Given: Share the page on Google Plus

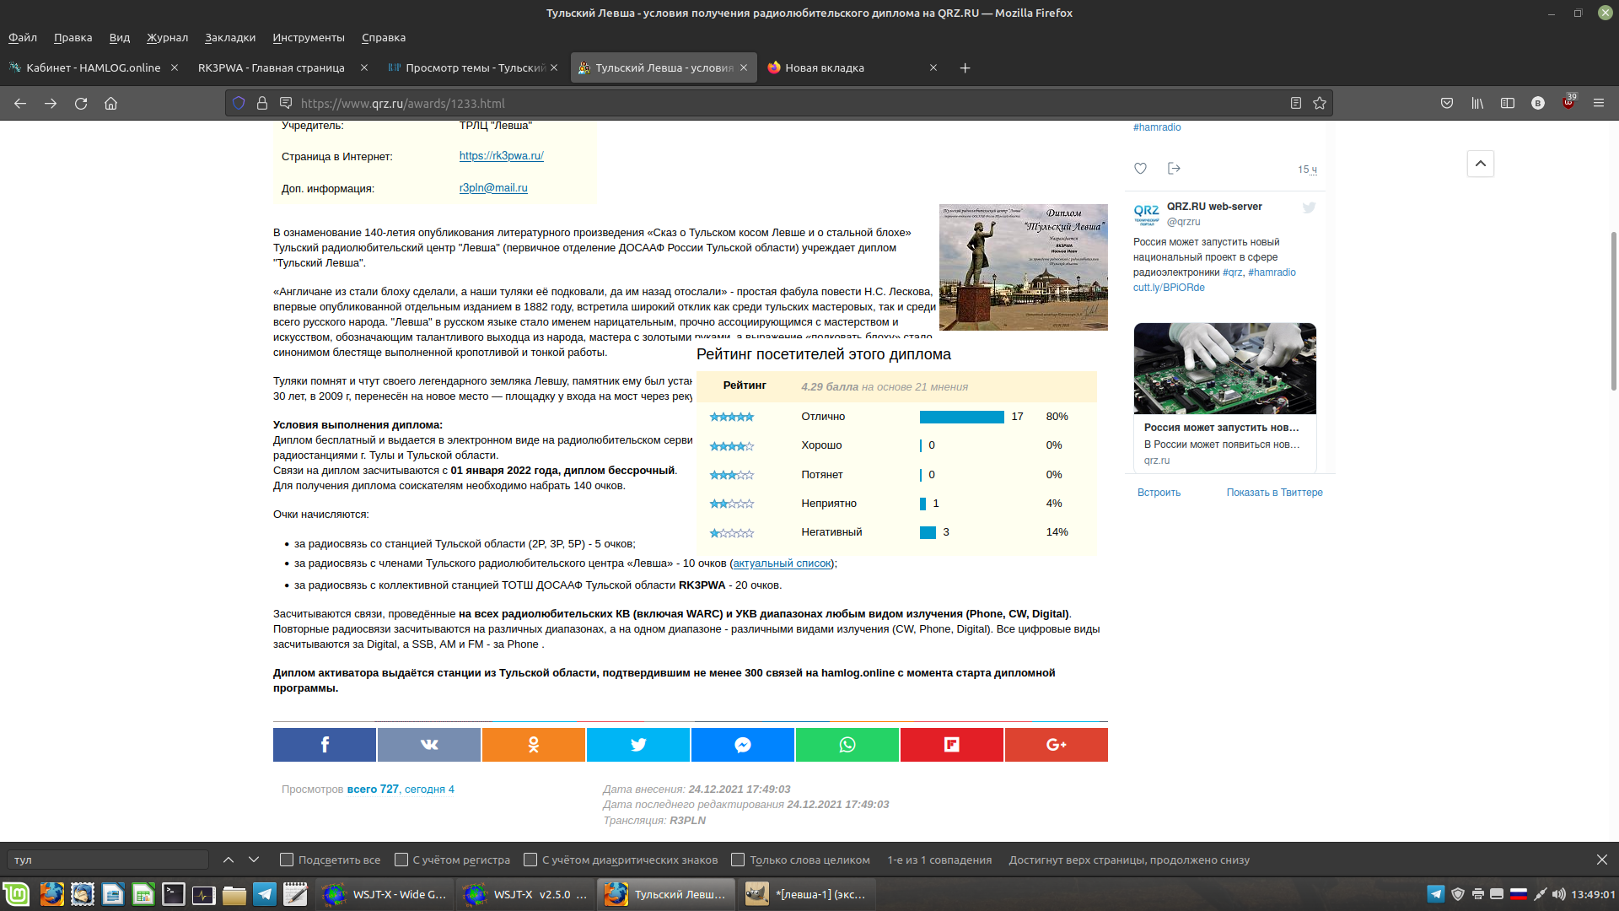Looking at the screenshot, I should 1057,745.
